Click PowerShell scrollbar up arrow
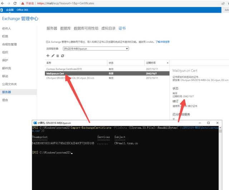This screenshot has width=229, height=190. pos(220,128)
